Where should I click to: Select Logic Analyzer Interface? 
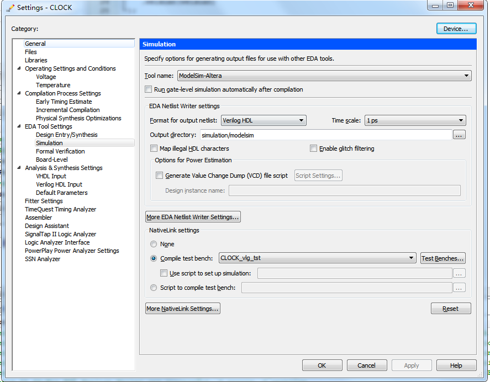tap(57, 242)
